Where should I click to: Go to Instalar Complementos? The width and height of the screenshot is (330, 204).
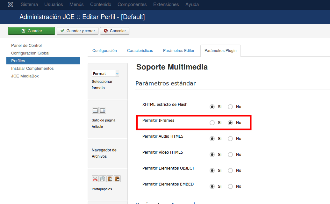click(32, 69)
